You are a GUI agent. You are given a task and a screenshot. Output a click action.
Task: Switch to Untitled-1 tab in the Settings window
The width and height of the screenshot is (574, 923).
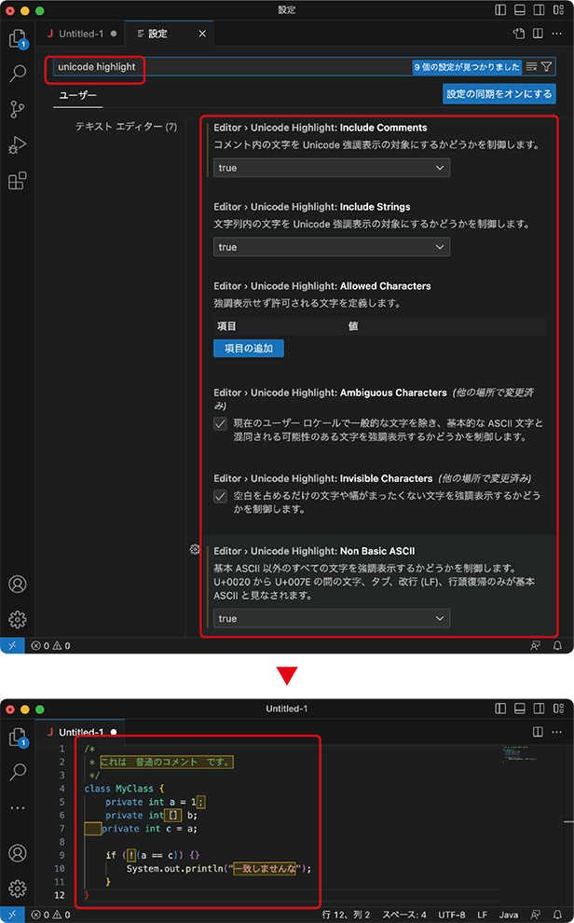(81, 34)
